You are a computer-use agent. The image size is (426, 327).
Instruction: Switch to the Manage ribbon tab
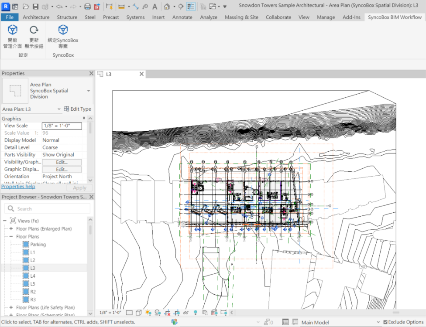(326, 17)
